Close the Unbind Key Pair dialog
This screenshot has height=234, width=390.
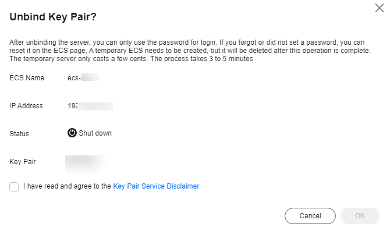point(380,8)
